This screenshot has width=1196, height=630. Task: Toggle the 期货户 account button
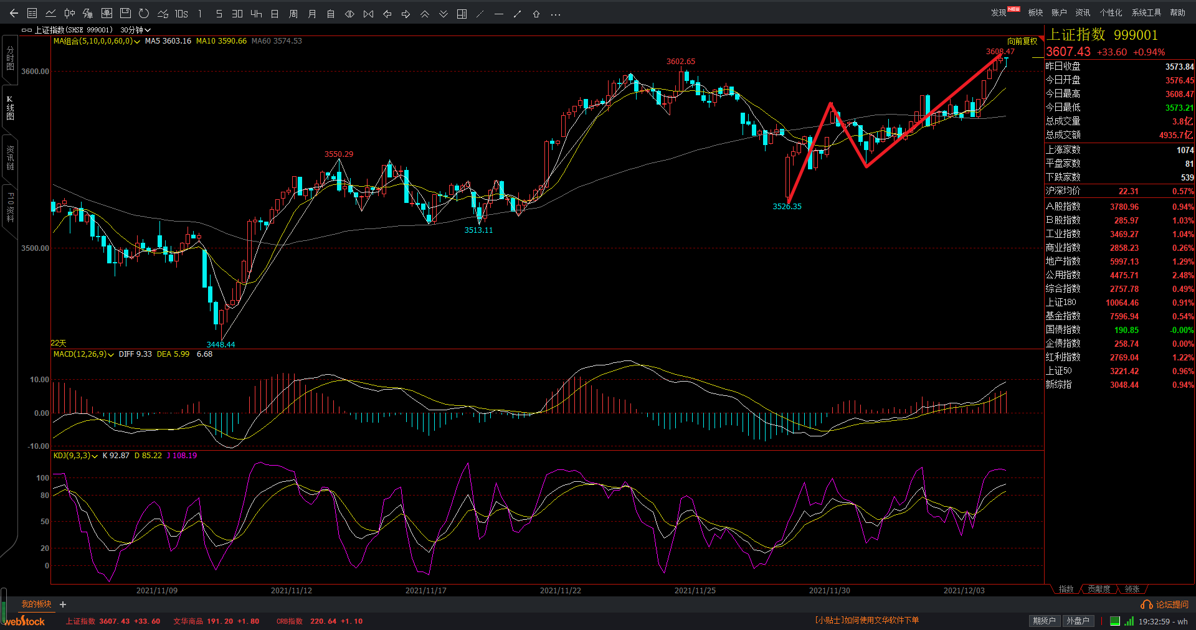pos(1044,621)
